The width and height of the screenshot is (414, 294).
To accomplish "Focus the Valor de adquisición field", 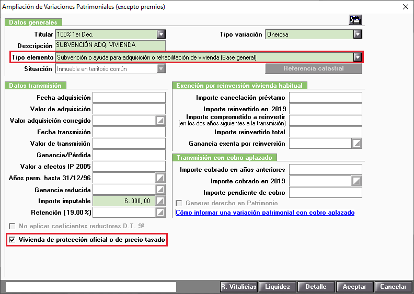I will coord(129,109).
